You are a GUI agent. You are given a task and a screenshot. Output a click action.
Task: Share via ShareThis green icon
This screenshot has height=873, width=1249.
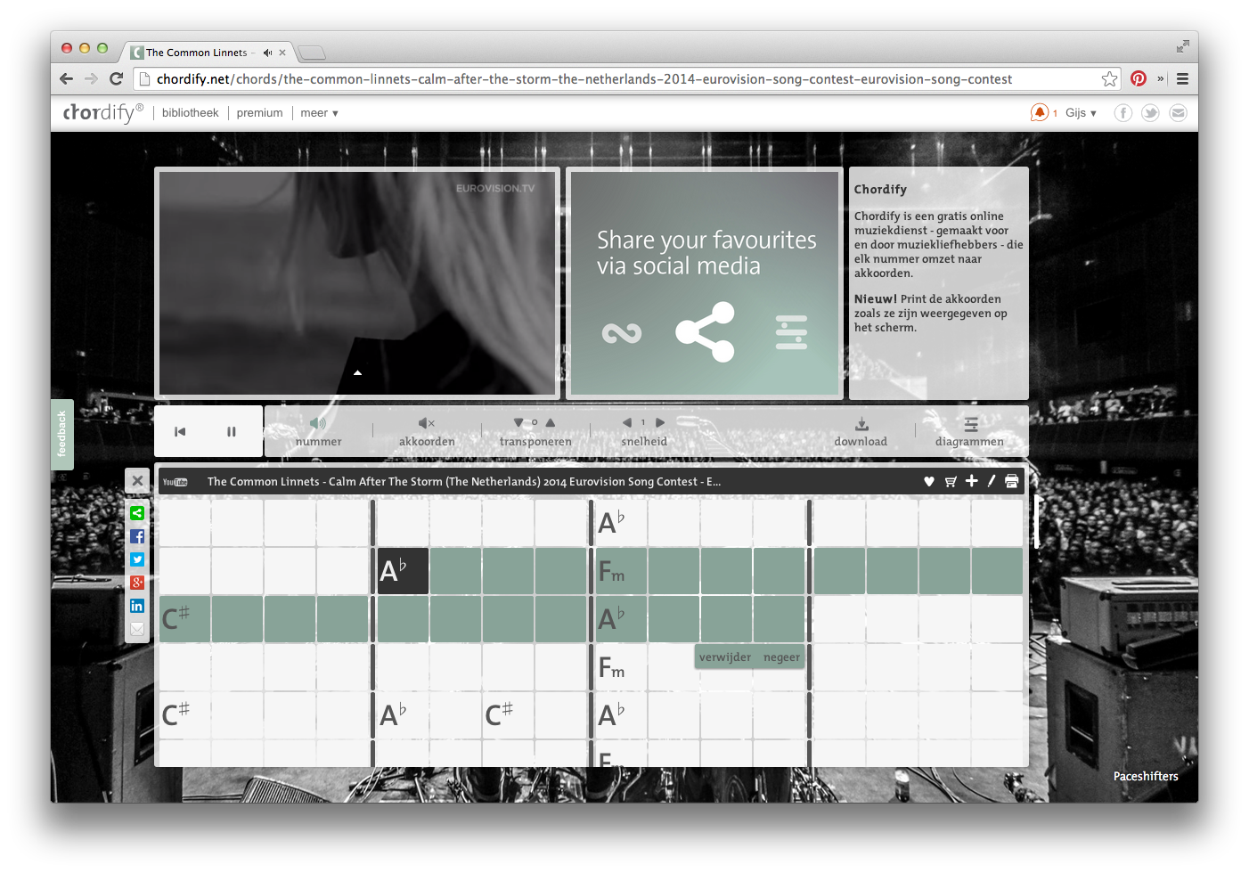tap(137, 513)
